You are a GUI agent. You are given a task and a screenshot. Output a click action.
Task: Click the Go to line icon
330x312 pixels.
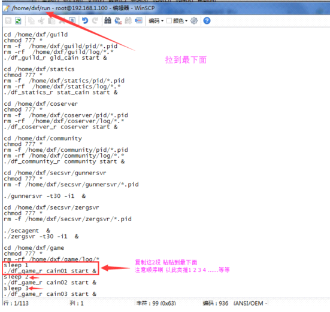(x=138, y=20)
